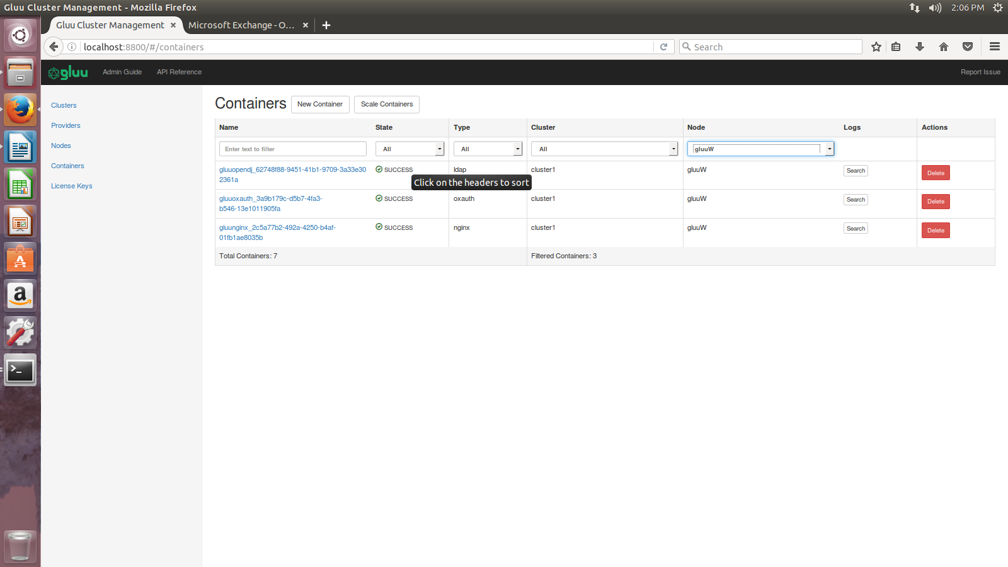Open gluuoxauth container link

271,203
